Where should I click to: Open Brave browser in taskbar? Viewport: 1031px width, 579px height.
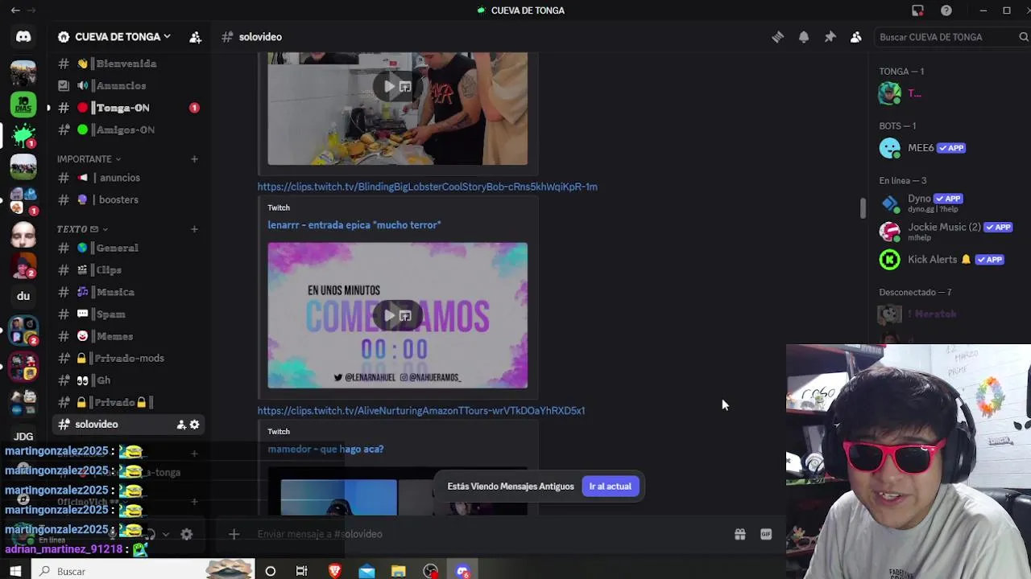coord(334,571)
